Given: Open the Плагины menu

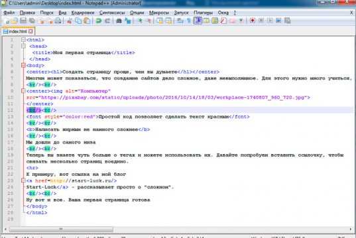Looking at the screenshot, I should 204,13.
